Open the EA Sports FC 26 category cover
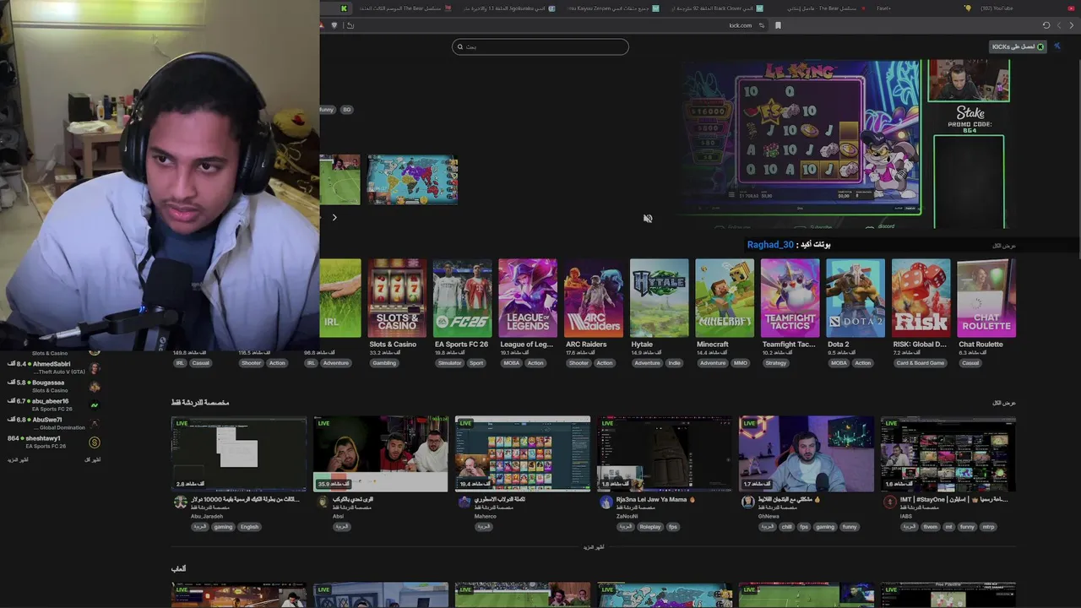The image size is (1081, 608). [x=462, y=297]
